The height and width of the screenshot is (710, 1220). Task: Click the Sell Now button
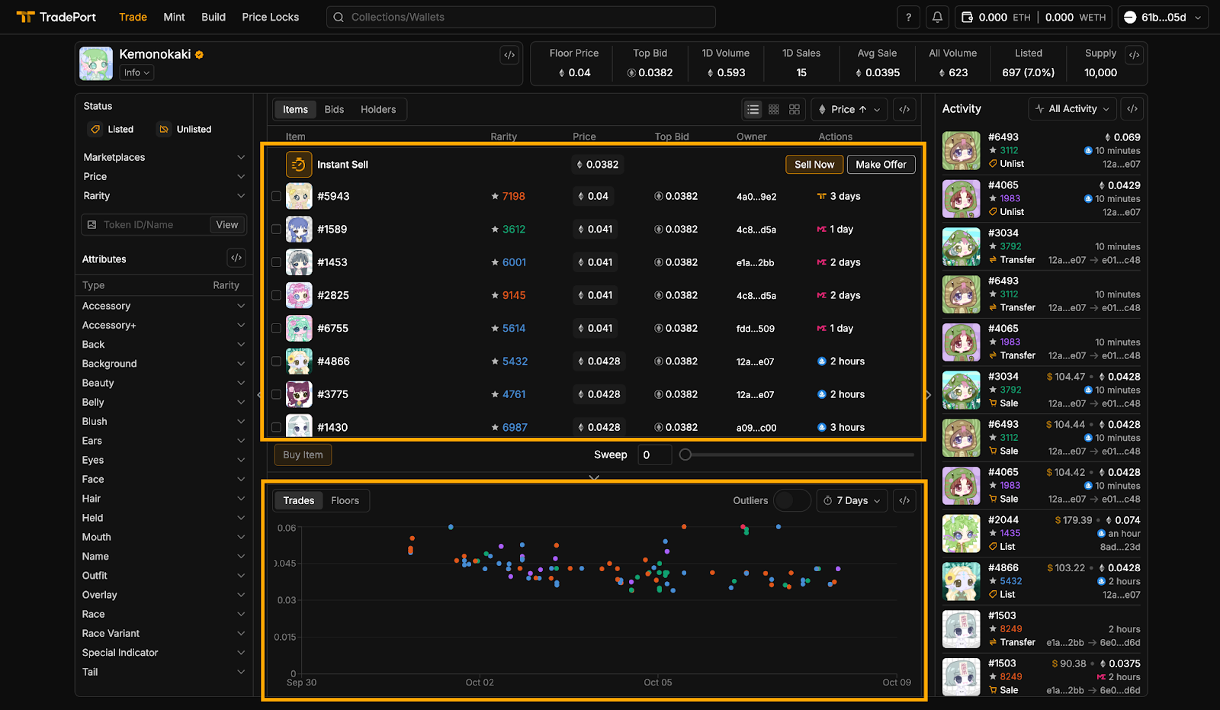pyautogui.click(x=814, y=164)
